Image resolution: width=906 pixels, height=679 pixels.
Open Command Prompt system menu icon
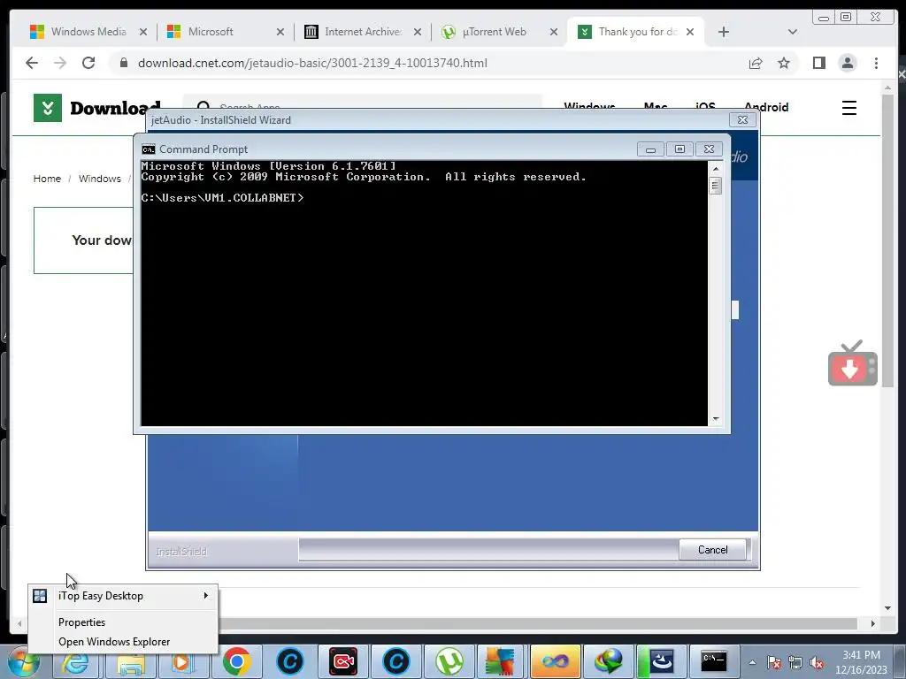pos(149,149)
